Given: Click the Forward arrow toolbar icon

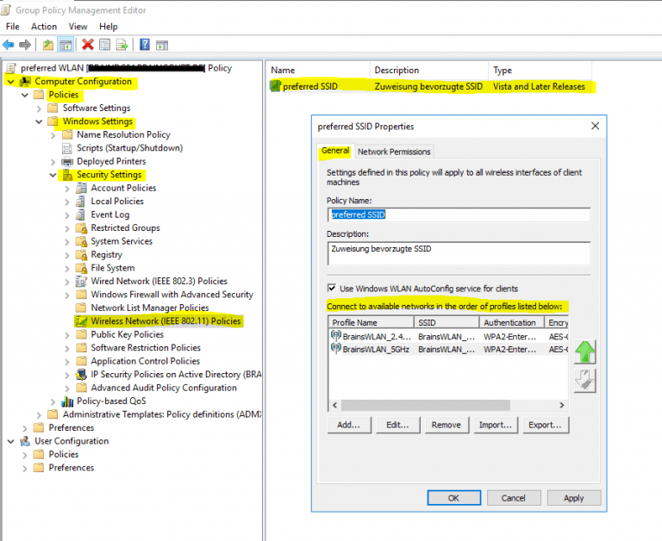Looking at the screenshot, I should tap(25, 44).
